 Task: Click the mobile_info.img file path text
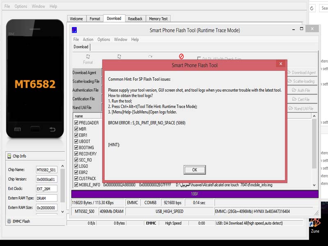tap(224, 185)
